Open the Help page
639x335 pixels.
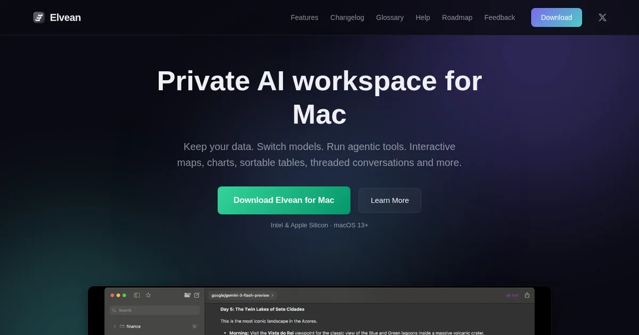click(x=423, y=18)
